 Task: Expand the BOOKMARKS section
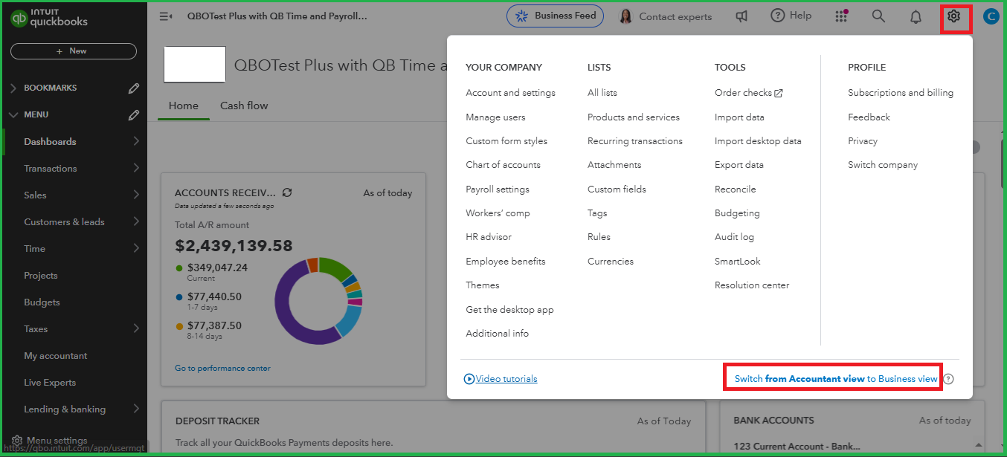click(13, 88)
